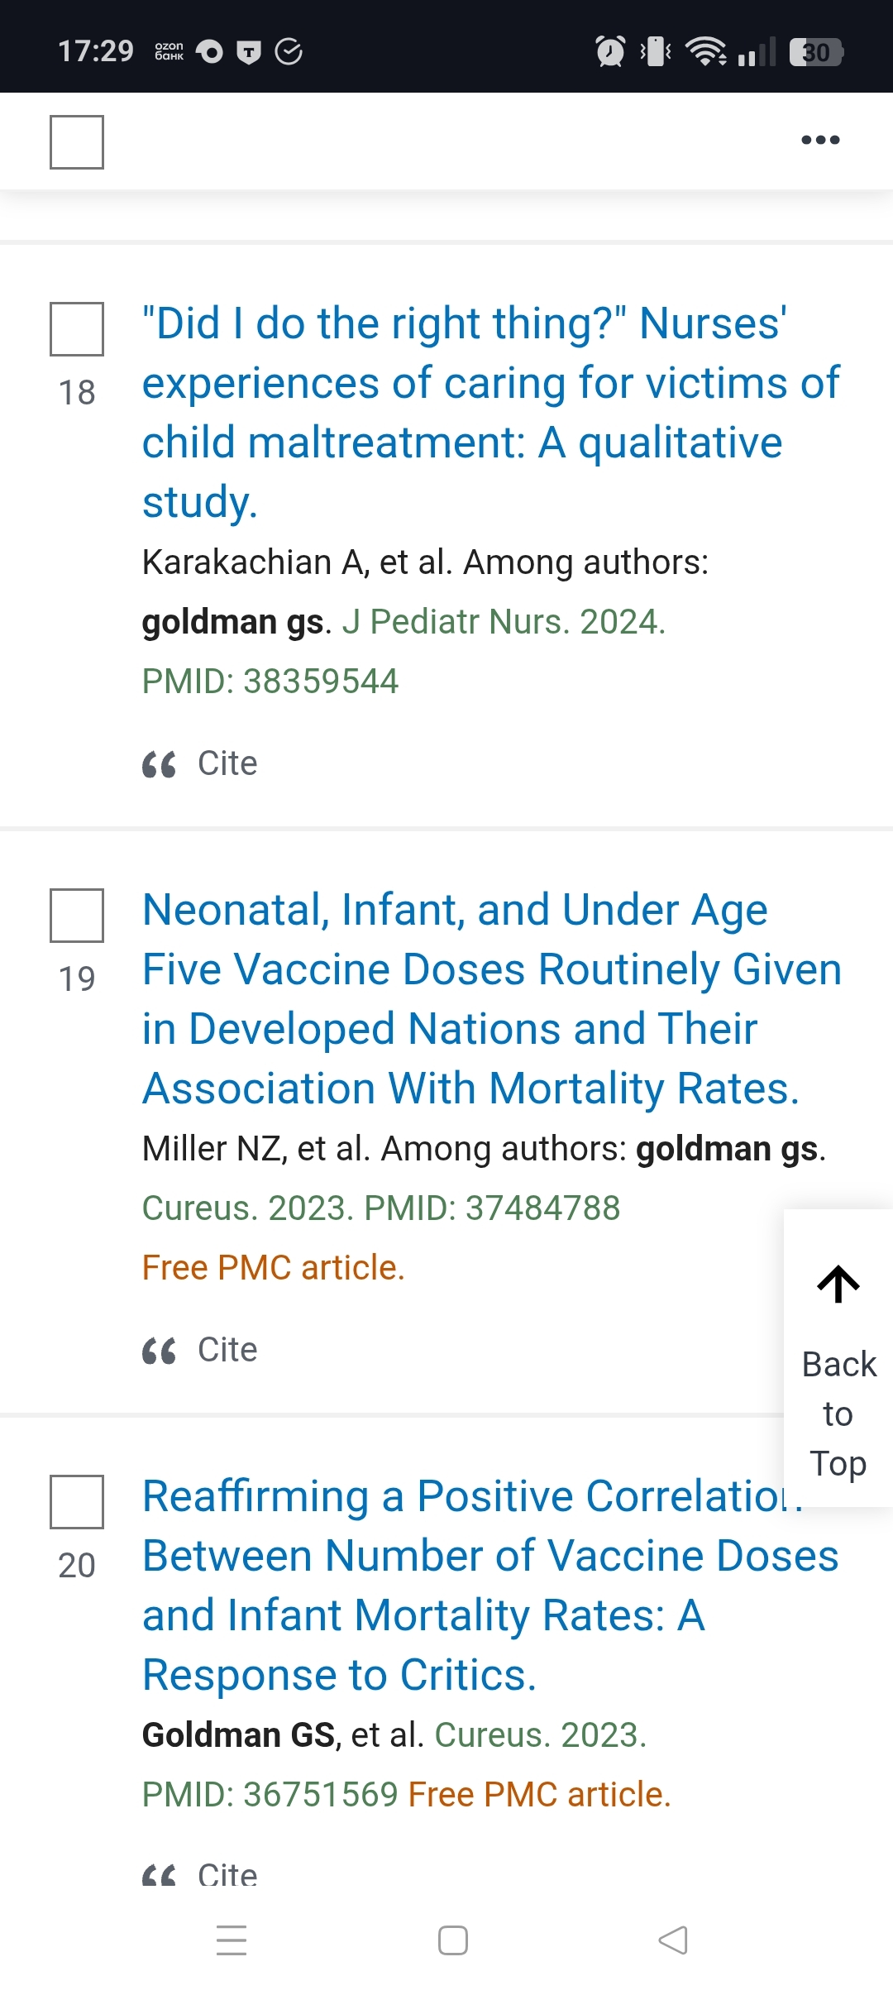
Task: Open Android recent apps menu icon
Action: pyautogui.click(x=232, y=1940)
